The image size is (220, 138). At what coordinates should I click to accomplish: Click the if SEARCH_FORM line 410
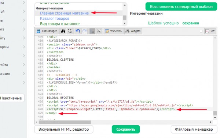[x=65, y=41]
